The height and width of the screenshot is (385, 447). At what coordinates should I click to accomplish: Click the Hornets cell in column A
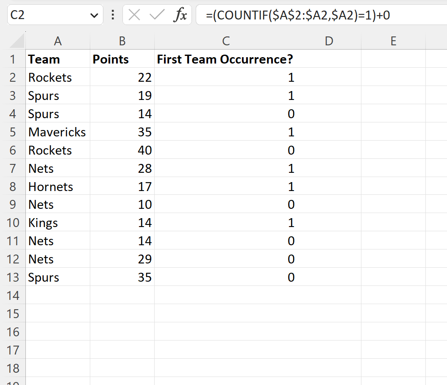[x=57, y=186]
